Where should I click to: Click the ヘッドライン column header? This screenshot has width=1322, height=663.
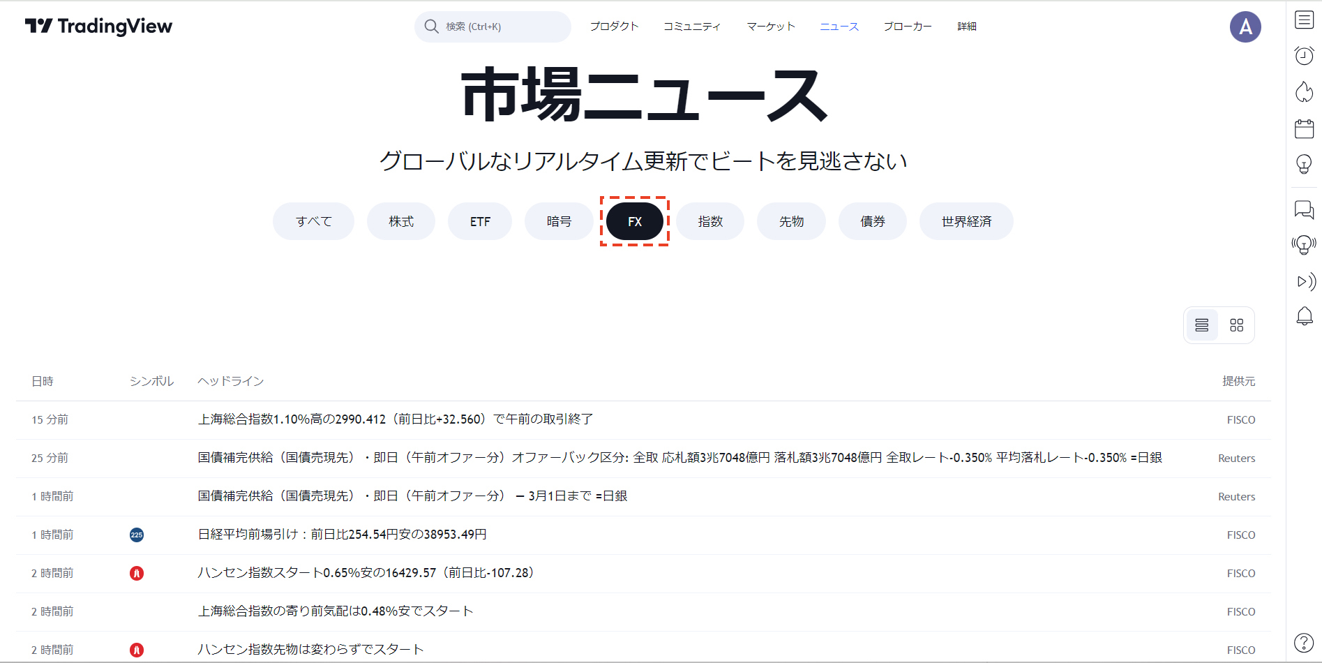tap(231, 382)
